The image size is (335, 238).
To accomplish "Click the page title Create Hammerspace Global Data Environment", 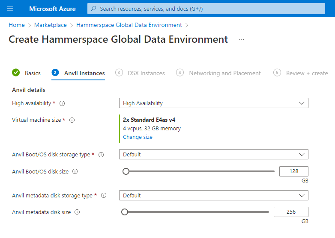I will [x=118, y=39].
